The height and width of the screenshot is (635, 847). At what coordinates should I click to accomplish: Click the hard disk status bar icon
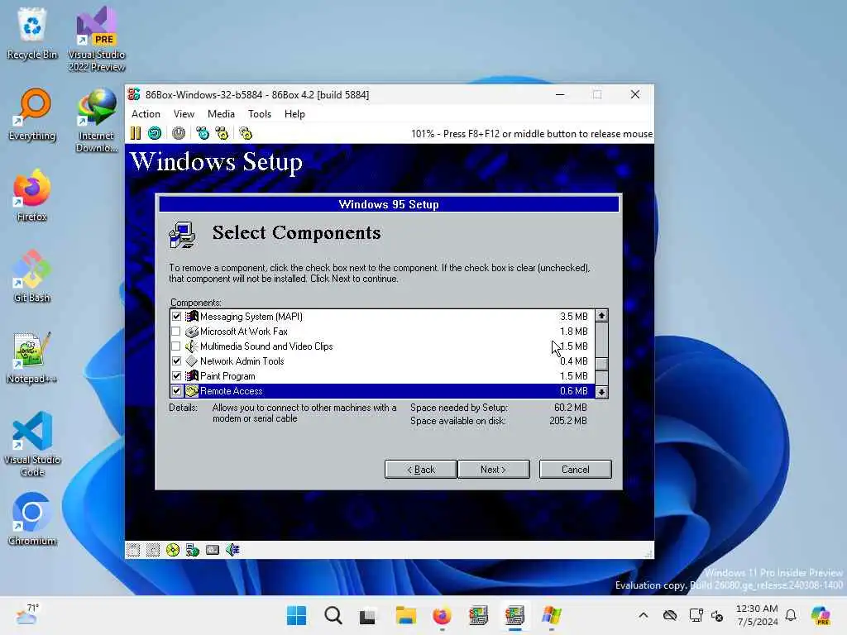[x=213, y=550]
